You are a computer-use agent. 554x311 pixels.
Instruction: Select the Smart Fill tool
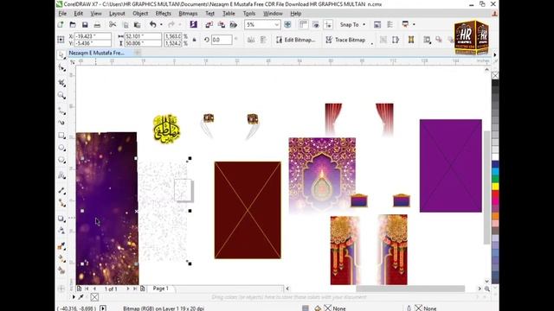point(61,270)
